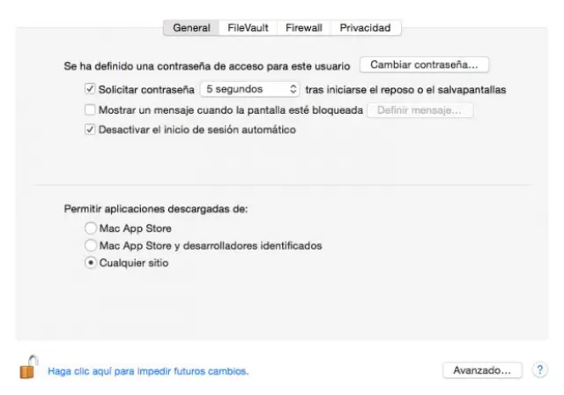Select Mac App Store y desarrolladores identificados

click(x=90, y=245)
